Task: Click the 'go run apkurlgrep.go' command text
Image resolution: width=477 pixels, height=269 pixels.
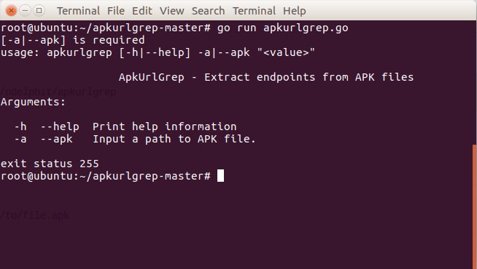Action: coord(282,28)
